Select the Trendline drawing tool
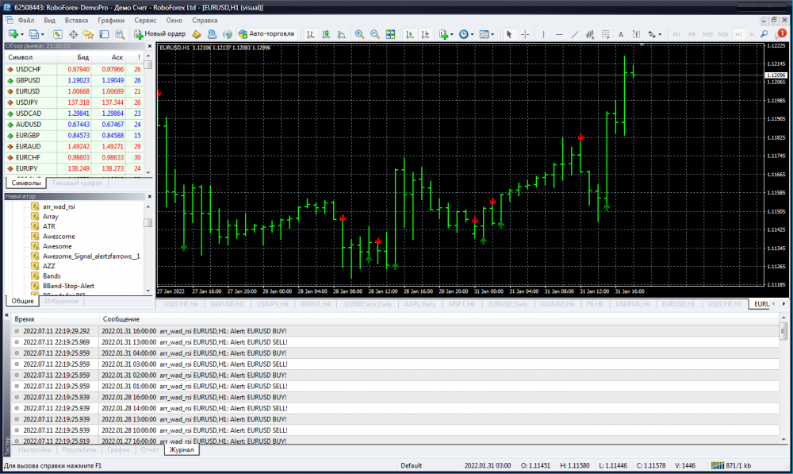 tap(574, 34)
